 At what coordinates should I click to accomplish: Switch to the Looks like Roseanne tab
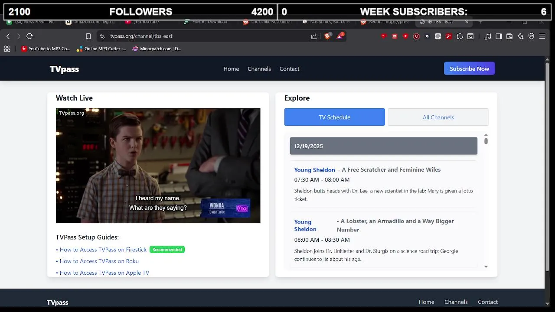268,22
